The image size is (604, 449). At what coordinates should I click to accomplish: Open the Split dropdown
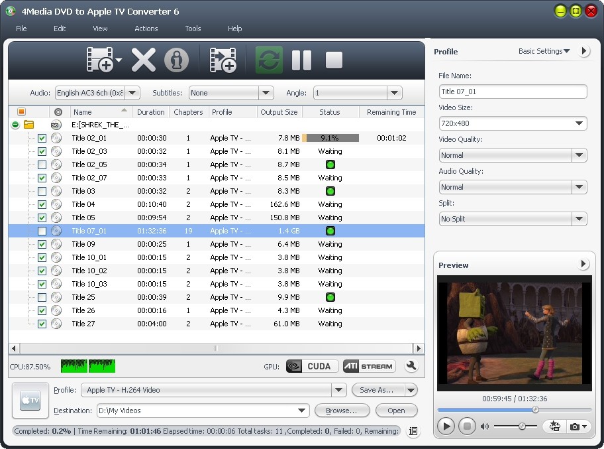tap(579, 219)
